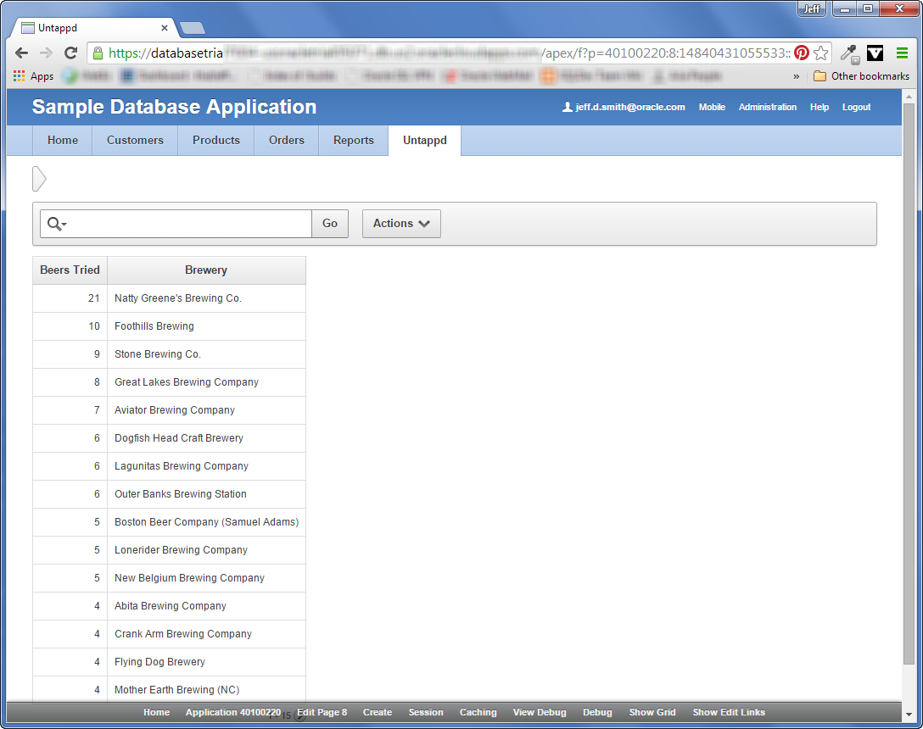The width and height of the screenshot is (923, 729).
Task: Click the browser back arrow icon
Action: click(22, 53)
